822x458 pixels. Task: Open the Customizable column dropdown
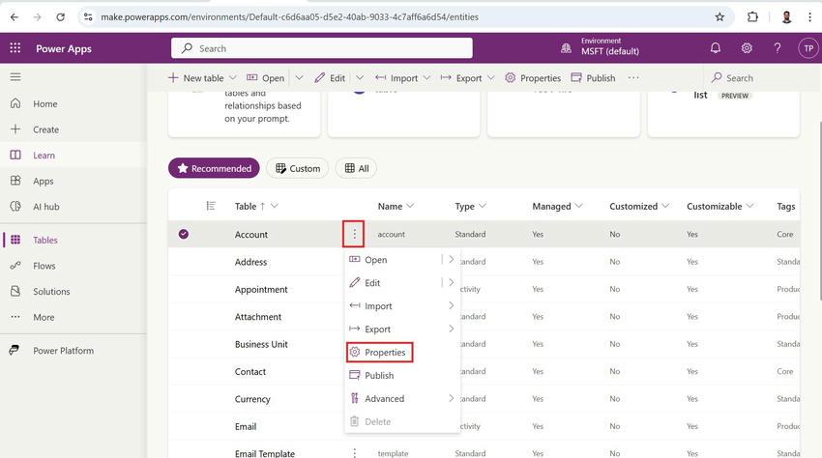tap(749, 206)
